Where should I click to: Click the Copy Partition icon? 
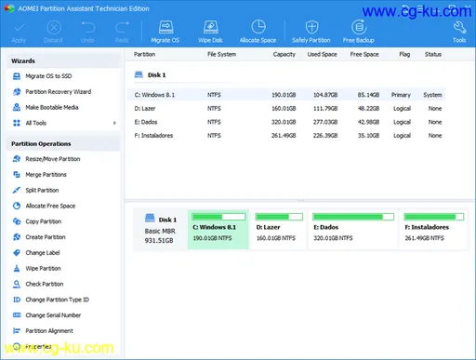point(17,221)
